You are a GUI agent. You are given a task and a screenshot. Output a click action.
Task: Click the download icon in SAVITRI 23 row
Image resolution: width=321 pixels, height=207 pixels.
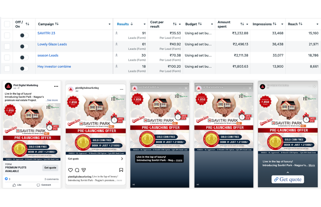tap(116, 33)
